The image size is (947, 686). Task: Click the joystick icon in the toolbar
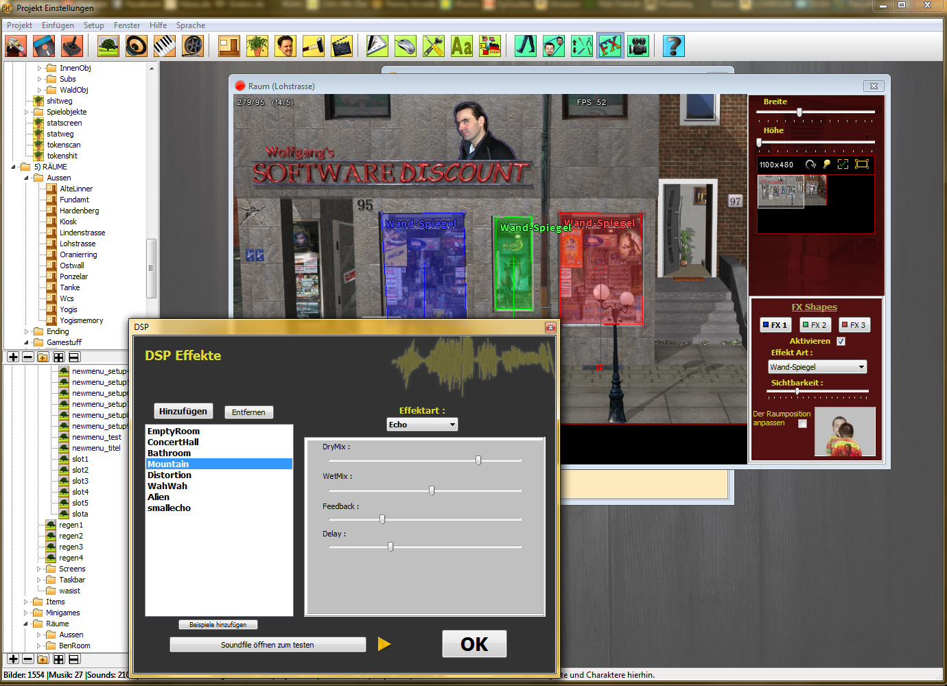pyautogui.click(x=72, y=46)
